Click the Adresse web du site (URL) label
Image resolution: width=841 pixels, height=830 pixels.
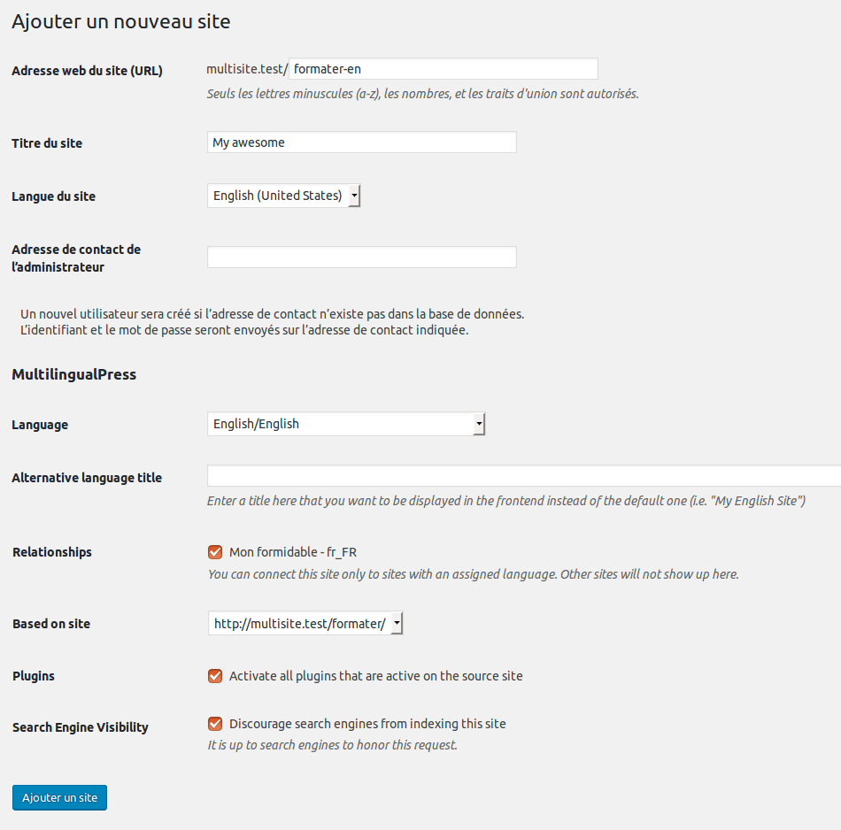coord(87,71)
